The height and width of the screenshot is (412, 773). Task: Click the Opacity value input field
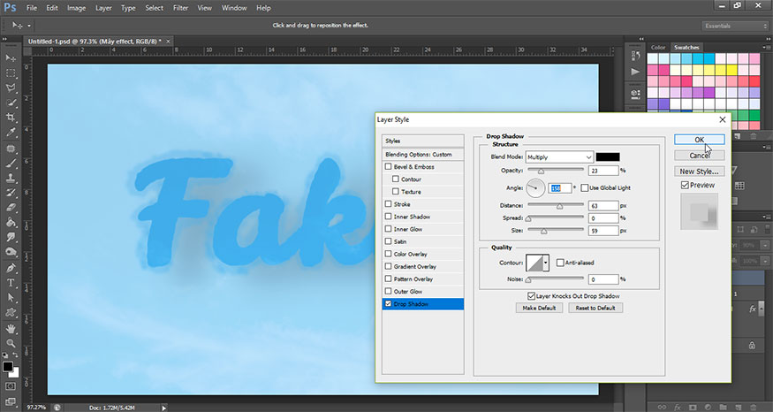(602, 171)
